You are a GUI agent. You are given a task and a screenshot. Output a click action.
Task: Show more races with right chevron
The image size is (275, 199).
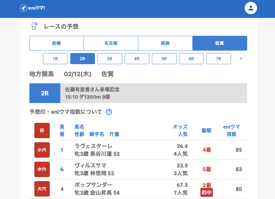coord(241,59)
